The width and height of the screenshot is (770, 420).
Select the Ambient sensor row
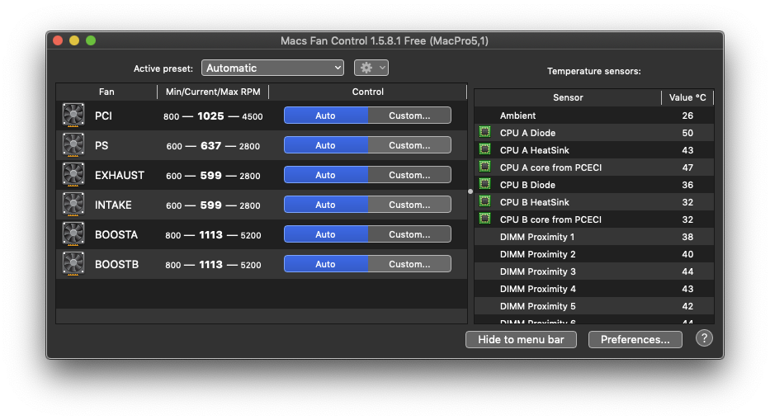594,116
